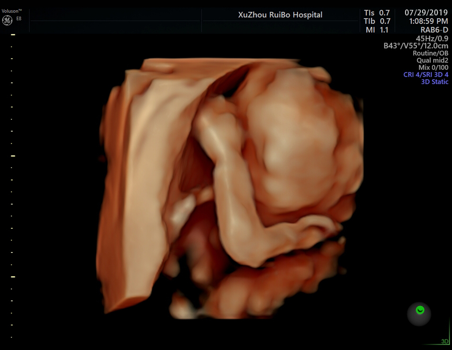452x350 pixels.
Task: Click the 45Hz/0.9 frequency readout
Action: [432, 38]
